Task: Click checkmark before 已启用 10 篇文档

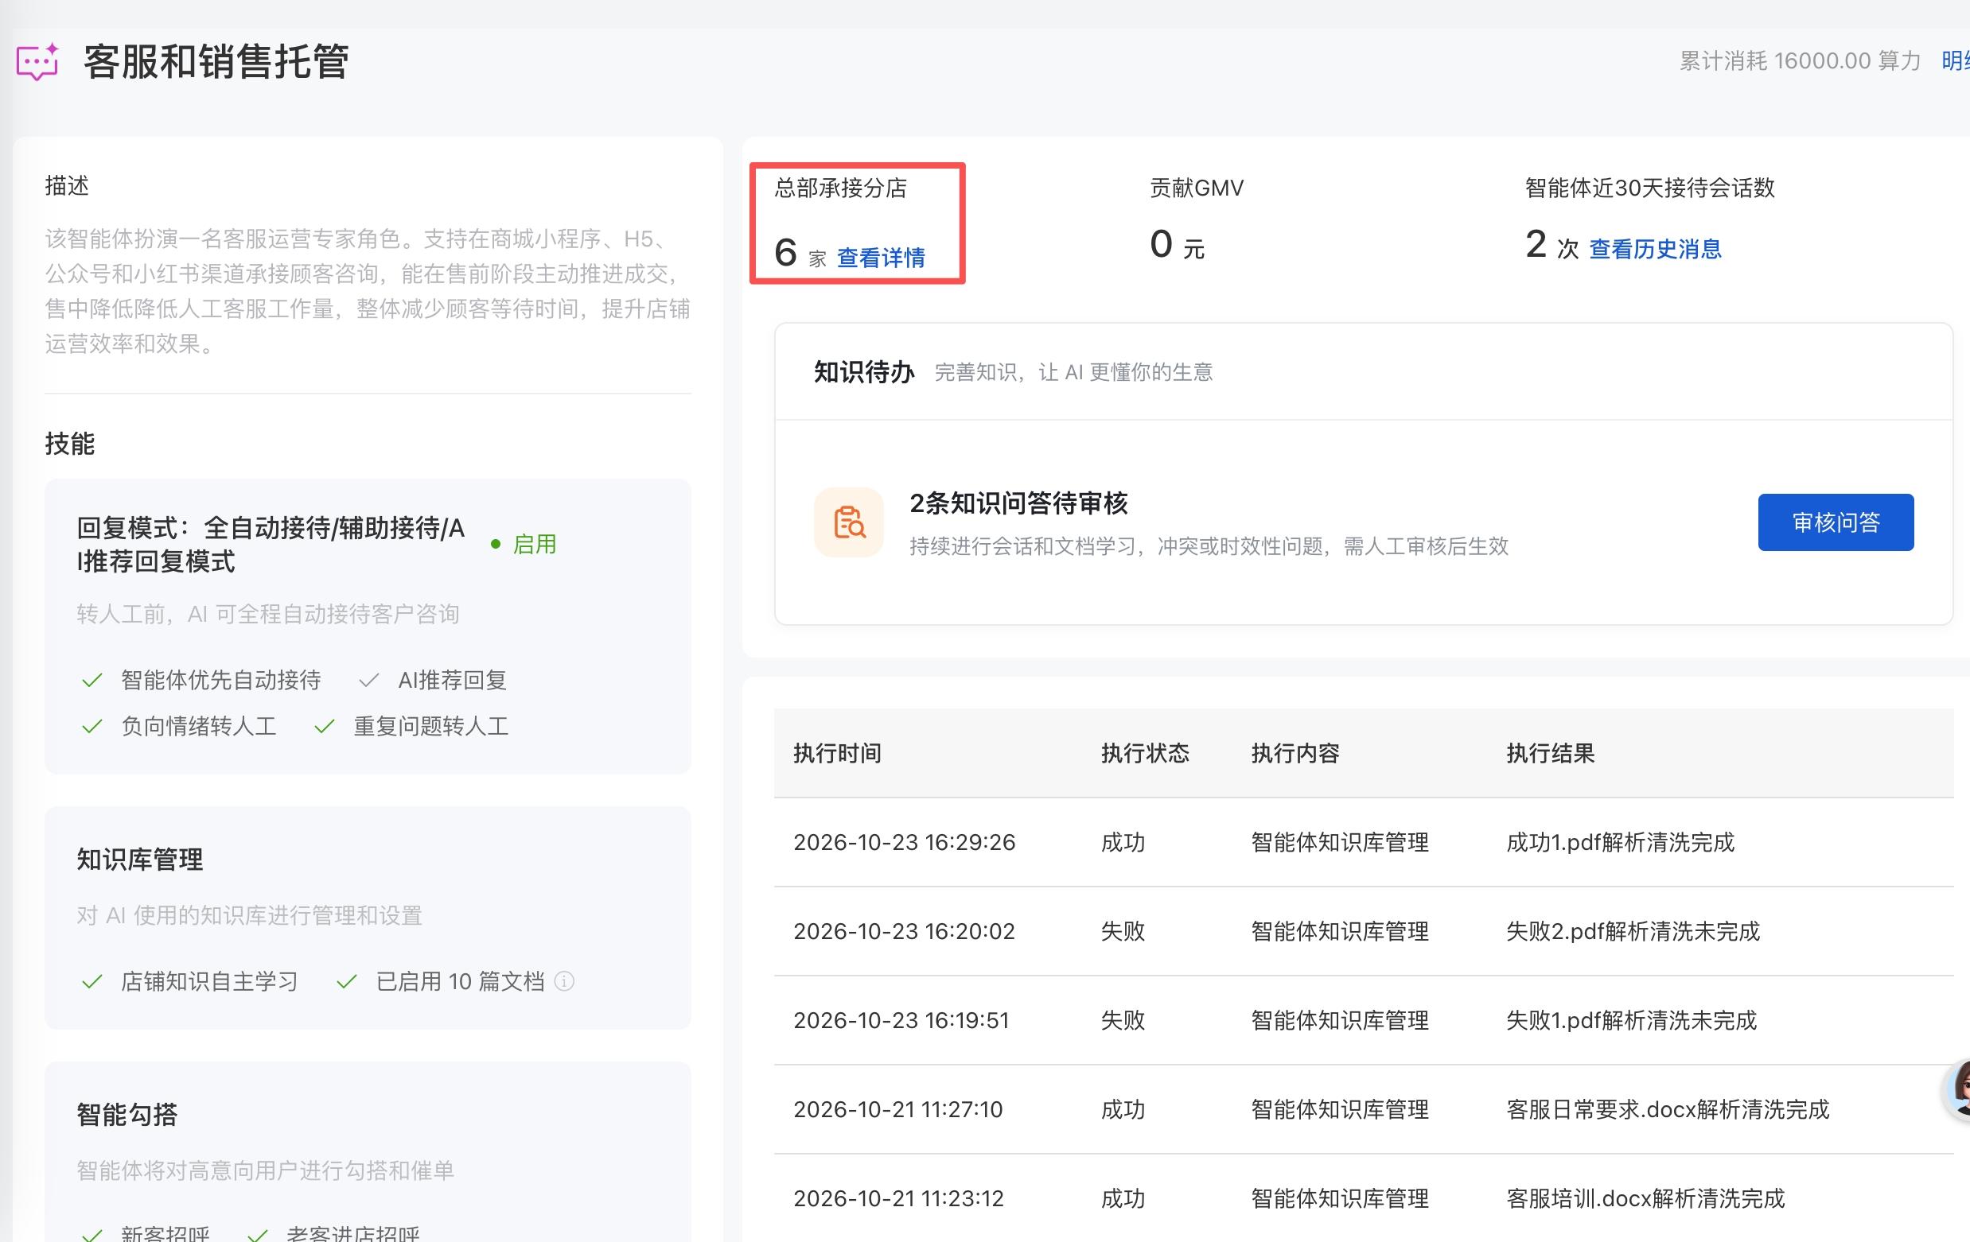Action: click(x=347, y=981)
